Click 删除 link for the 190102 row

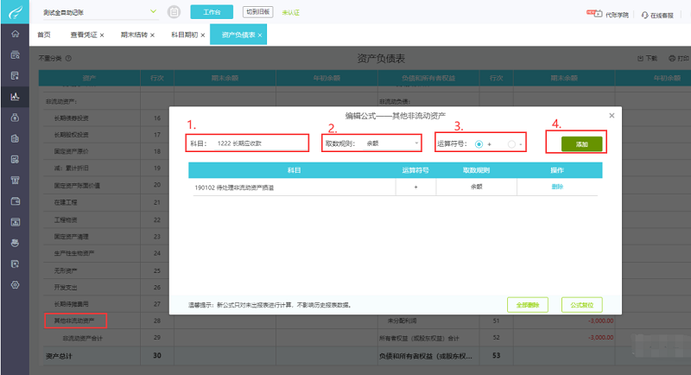pyautogui.click(x=557, y=187)
